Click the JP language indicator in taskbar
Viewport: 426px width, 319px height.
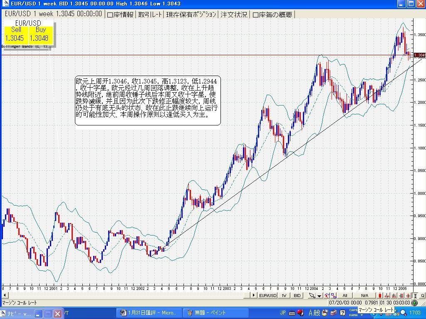click(283, 313)
